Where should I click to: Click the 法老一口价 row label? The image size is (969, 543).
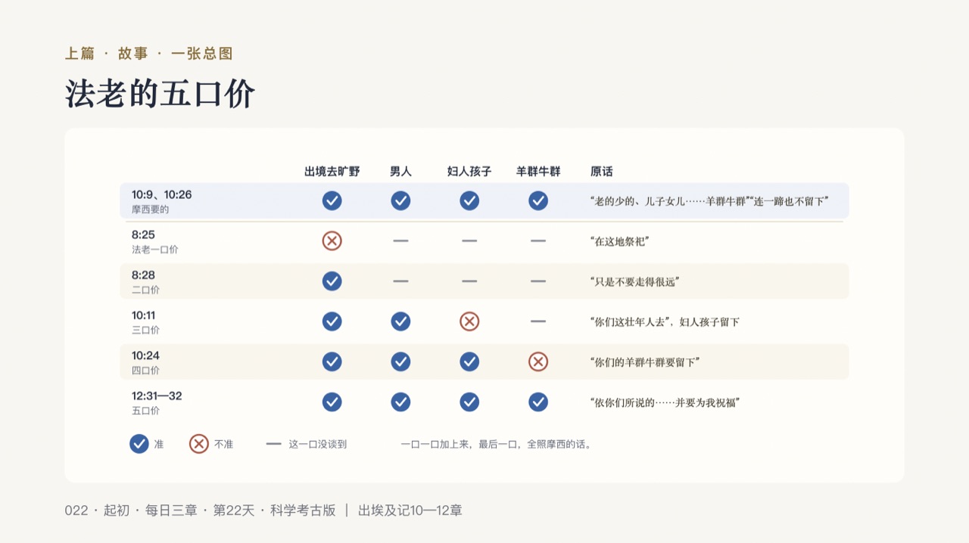pyautogui.click(x=154, y=250)
